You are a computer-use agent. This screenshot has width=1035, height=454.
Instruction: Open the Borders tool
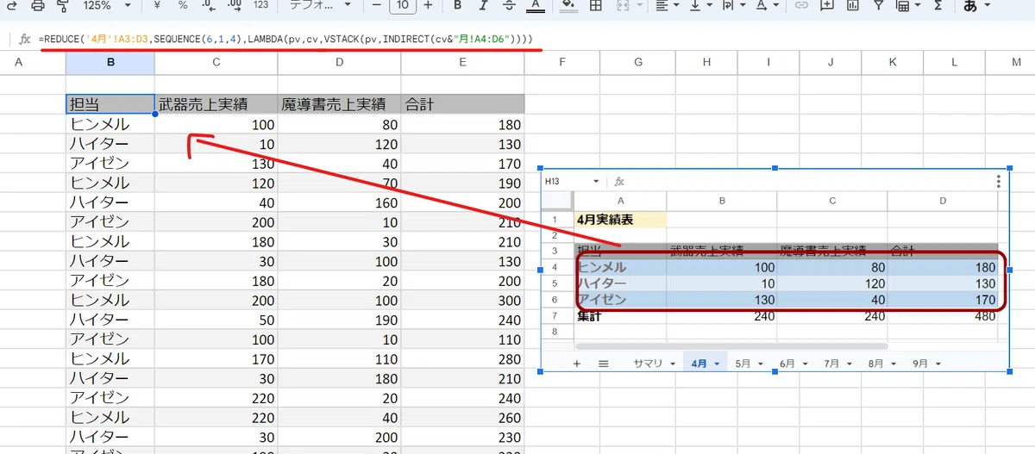(x=595, y=5)
